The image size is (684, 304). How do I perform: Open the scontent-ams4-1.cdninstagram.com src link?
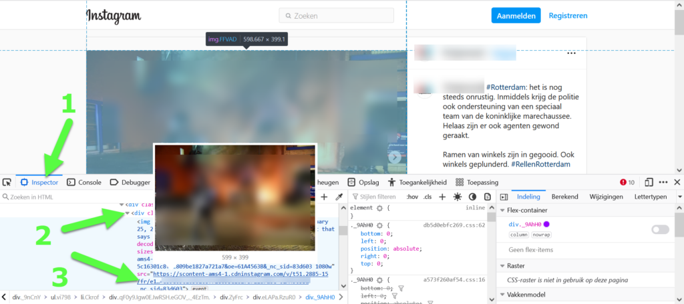click(240, 274)
